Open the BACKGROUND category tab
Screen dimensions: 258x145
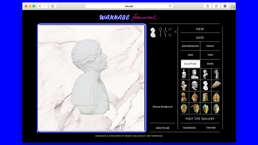point(190,46)
